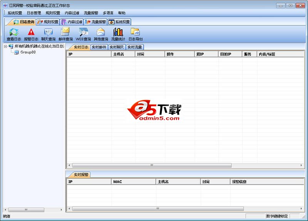Image resolution: width=308 pixels, height=221 pixels.
Task: Select the 实时邮件 tab
Action: tap(99, 47)
